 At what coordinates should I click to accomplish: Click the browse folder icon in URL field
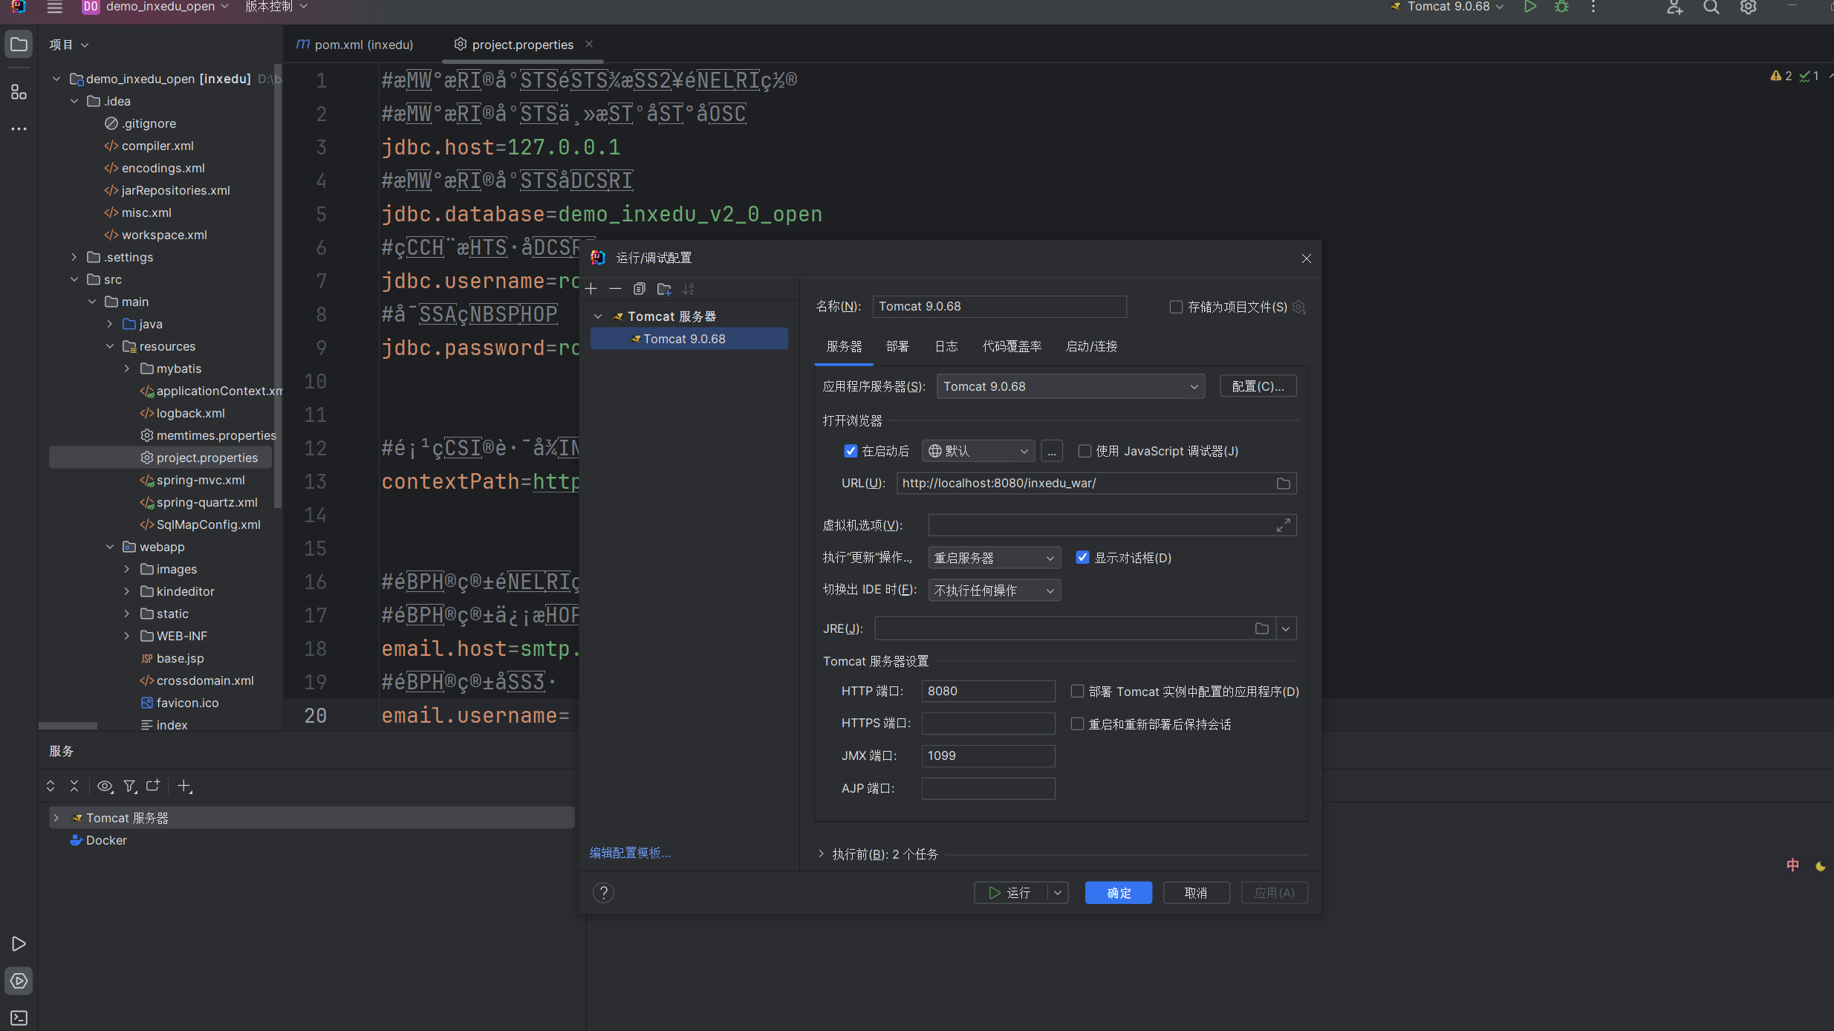[x=1283, y=484]
